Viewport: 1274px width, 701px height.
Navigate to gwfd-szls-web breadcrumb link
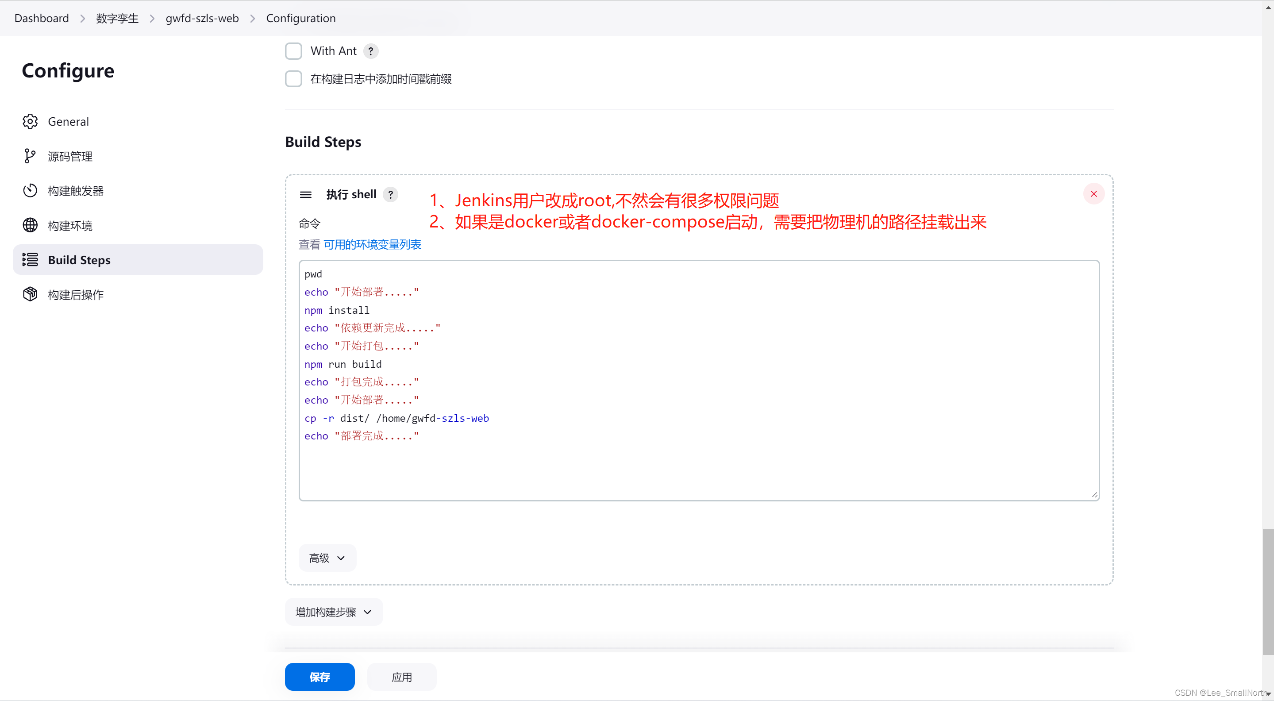[202, 18]
